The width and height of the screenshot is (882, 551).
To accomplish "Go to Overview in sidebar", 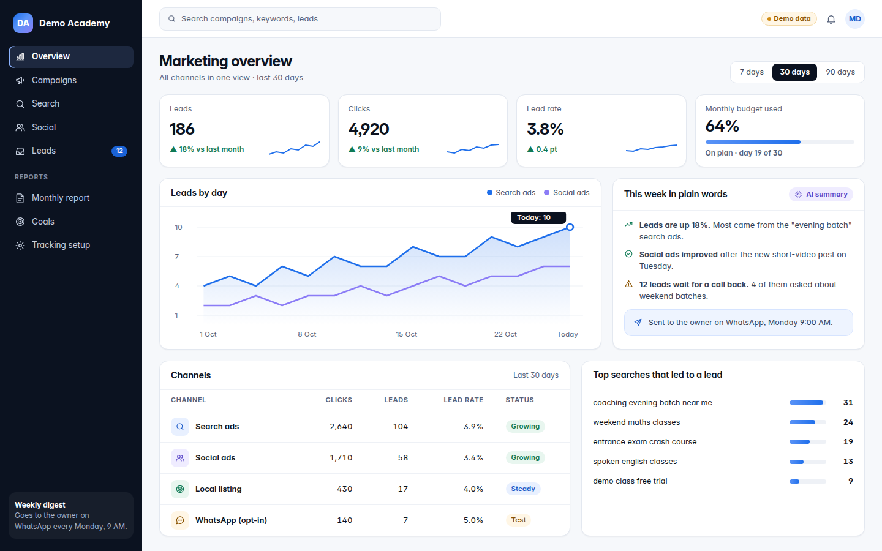I will [71, 57].
